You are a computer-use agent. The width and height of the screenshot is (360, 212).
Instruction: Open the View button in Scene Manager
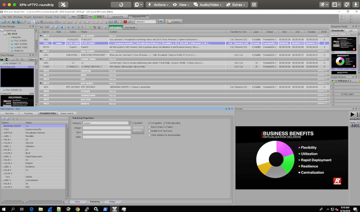point(33,59)
